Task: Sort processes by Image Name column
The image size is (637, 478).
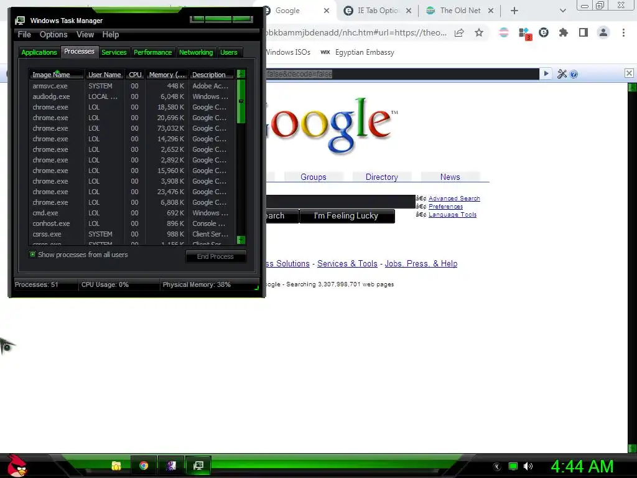Action: pos(57,75)
